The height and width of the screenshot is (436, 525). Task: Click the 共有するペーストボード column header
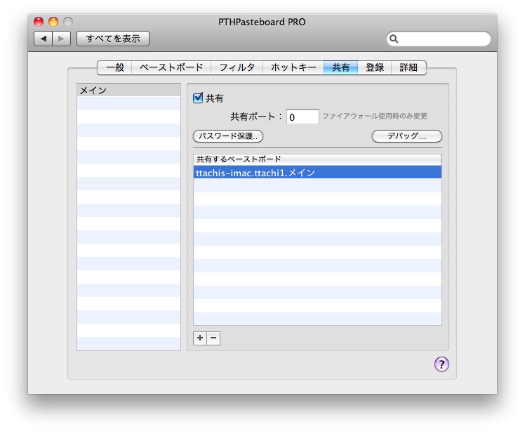click(x=317, y=159)
